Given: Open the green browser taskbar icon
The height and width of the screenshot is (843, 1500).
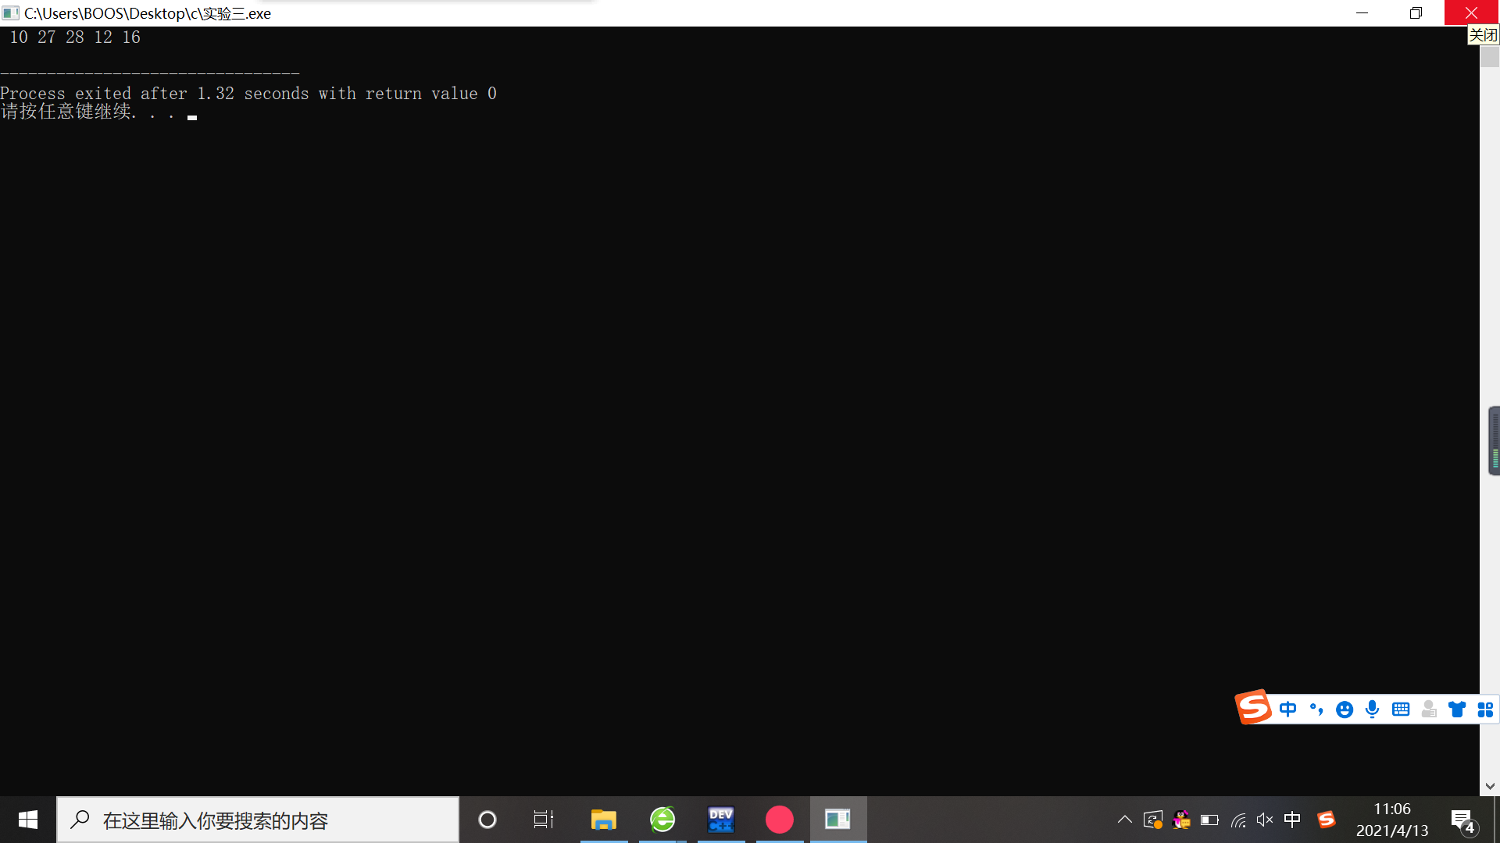Looking at the screenshot, I should (662, 820).
